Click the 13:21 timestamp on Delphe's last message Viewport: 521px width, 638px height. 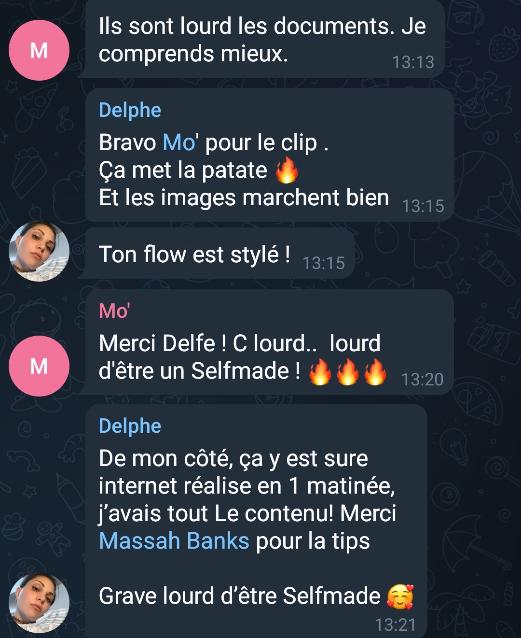pyautogui.click(x=395, y=625)
